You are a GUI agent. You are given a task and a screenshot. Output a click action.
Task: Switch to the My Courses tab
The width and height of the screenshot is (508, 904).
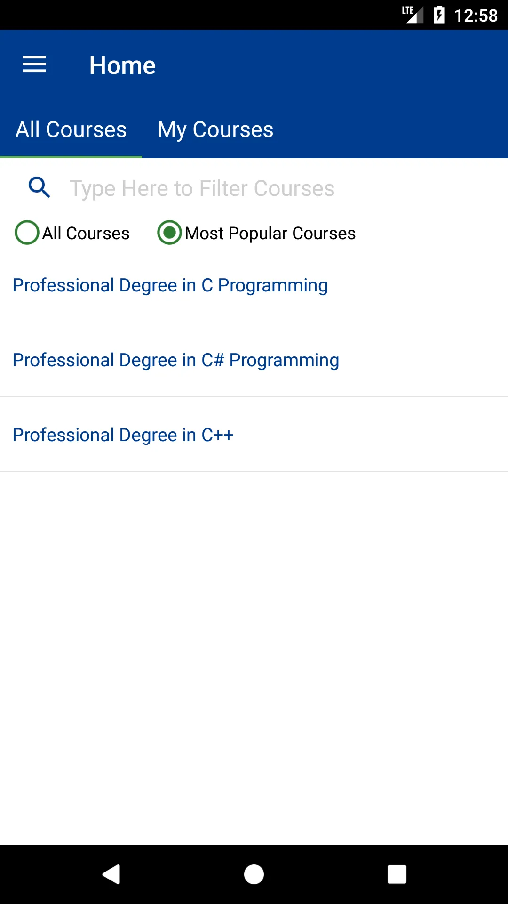coord(215,129)
